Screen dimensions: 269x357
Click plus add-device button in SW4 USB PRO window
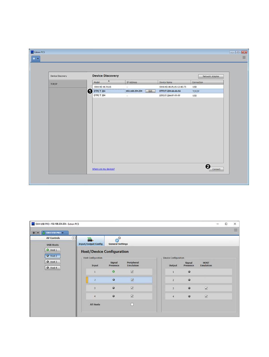coord(34,233)
